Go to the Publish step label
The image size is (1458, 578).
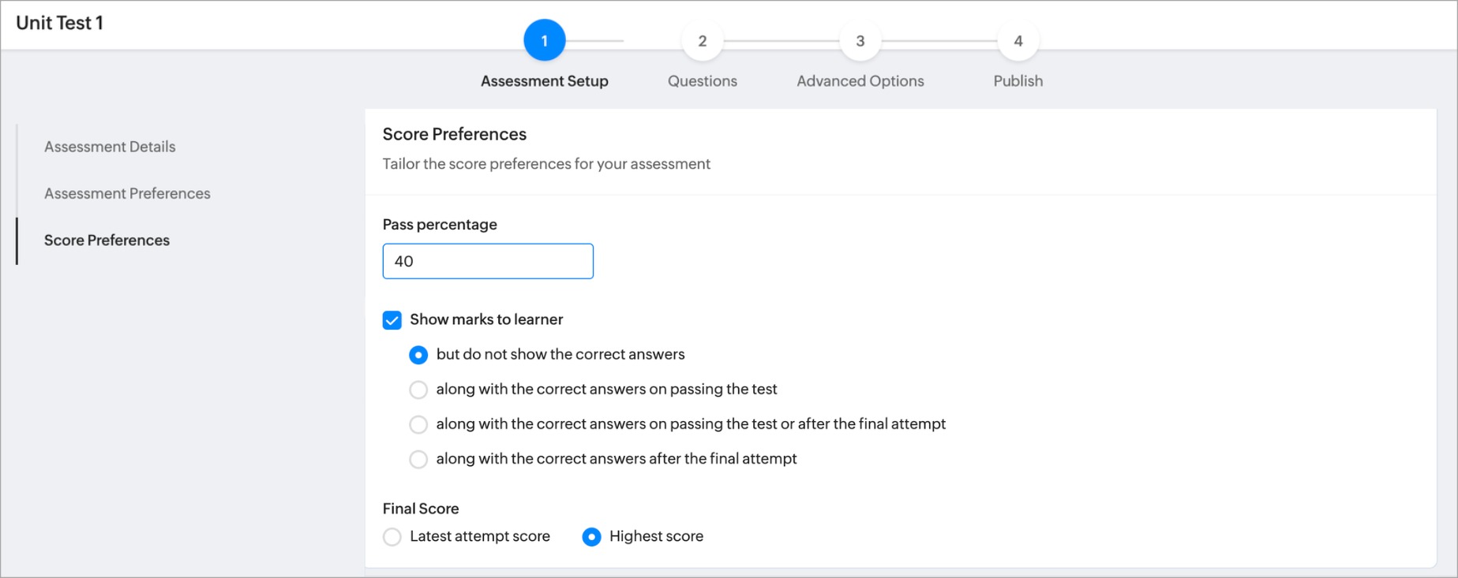click(x=1018, y=80)
